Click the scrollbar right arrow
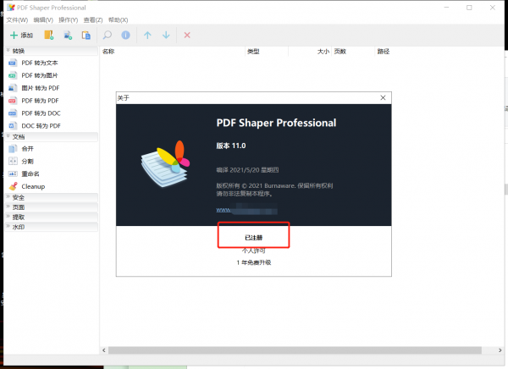This screenshot has width=508, height=369. pos(500,350)
